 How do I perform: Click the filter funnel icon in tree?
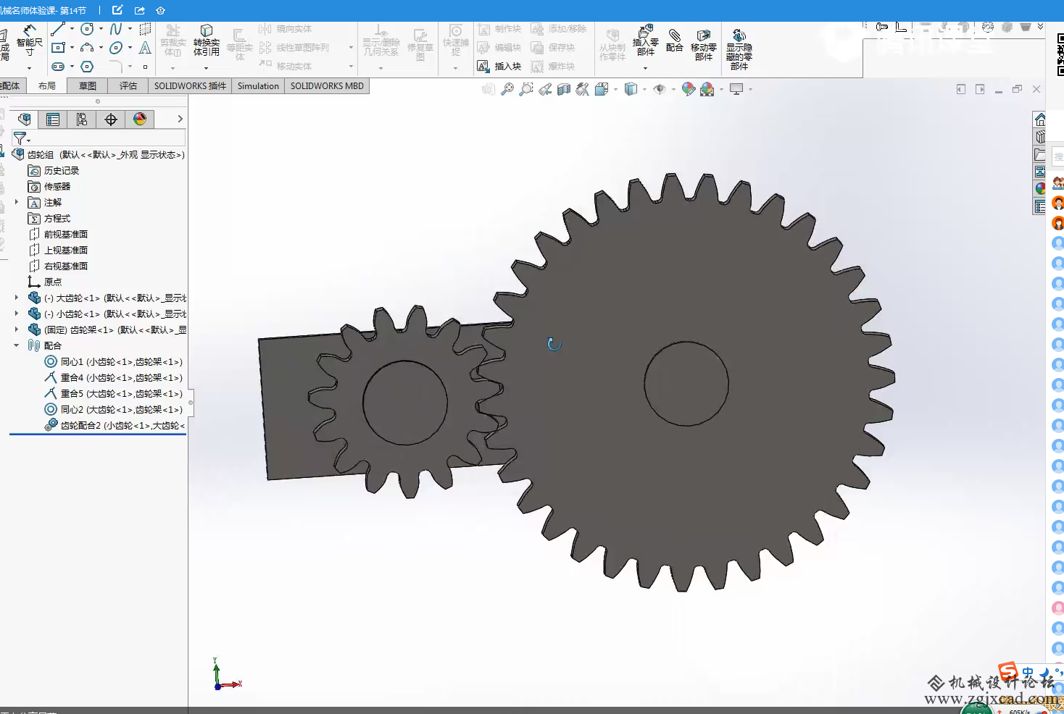tap(20, 138)
